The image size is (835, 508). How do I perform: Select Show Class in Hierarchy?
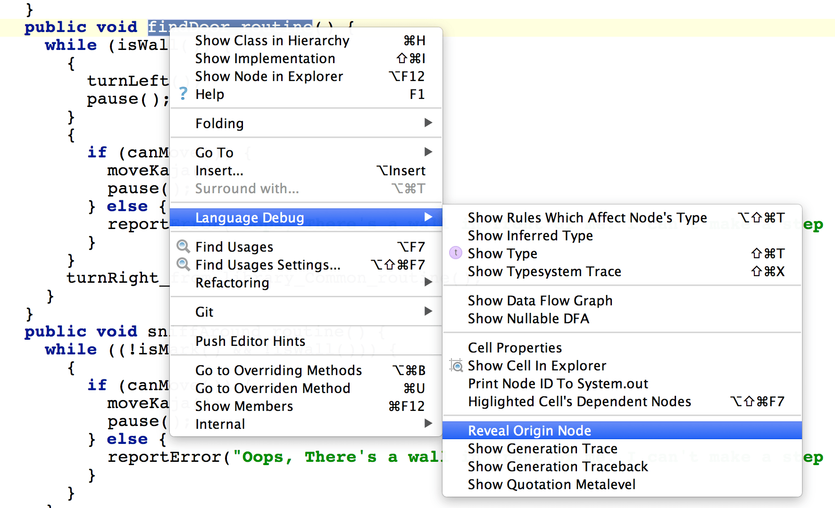click(x=272, y=41)
